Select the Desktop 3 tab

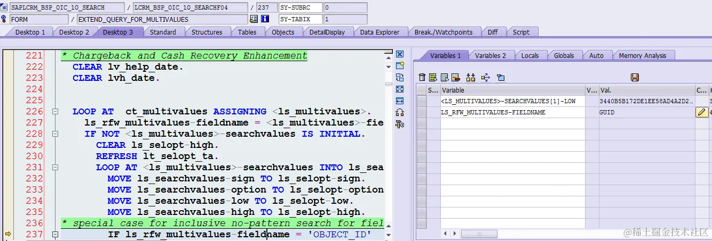pos(118,32)
